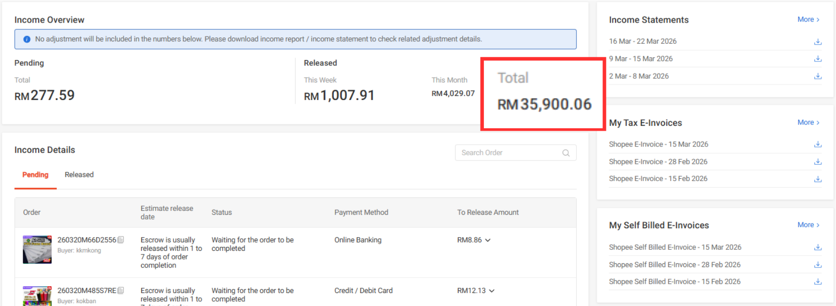Click Shopee Self Billed E-Invoice - 28 Feb 2026 text
This screenshot has width=836, height=306.
[675, 265]
